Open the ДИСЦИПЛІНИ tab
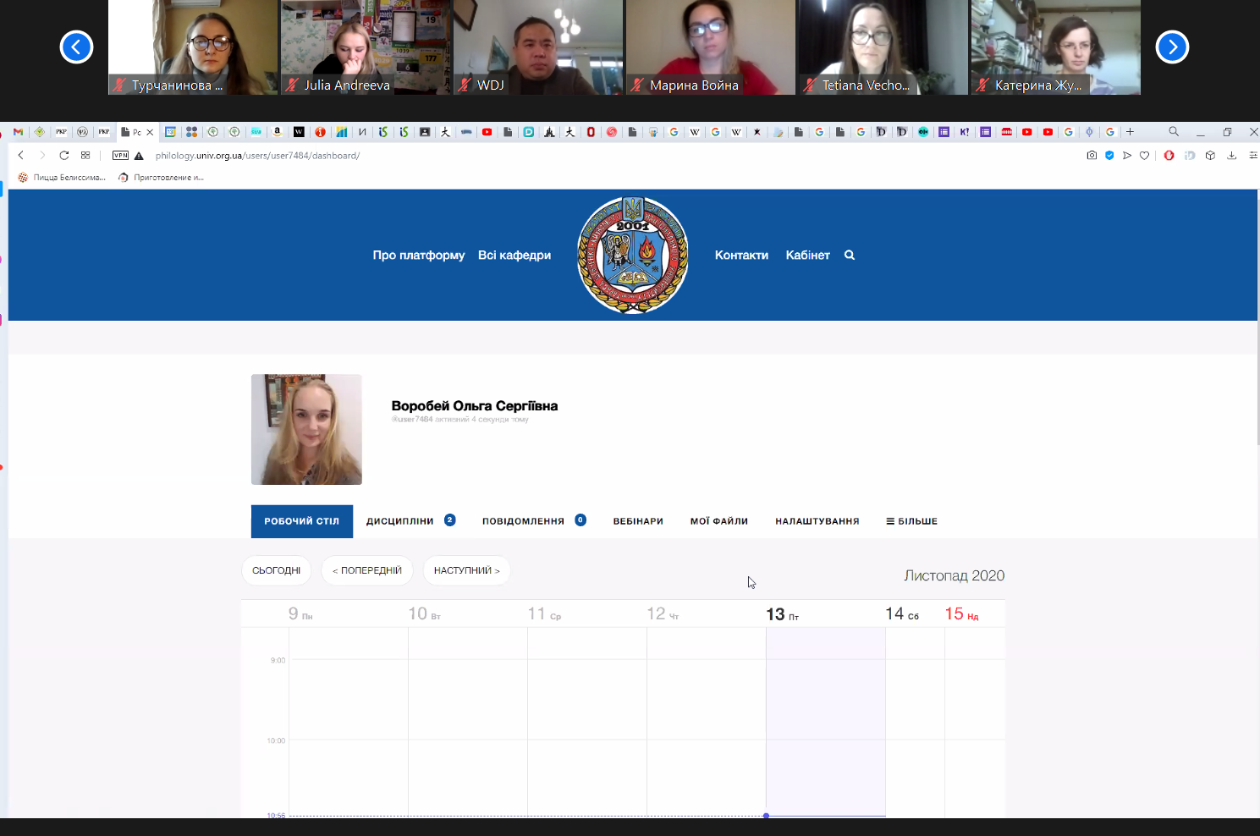Image resolution: width=1260 pixels, height=836 pixels. (x=399, y=521)
